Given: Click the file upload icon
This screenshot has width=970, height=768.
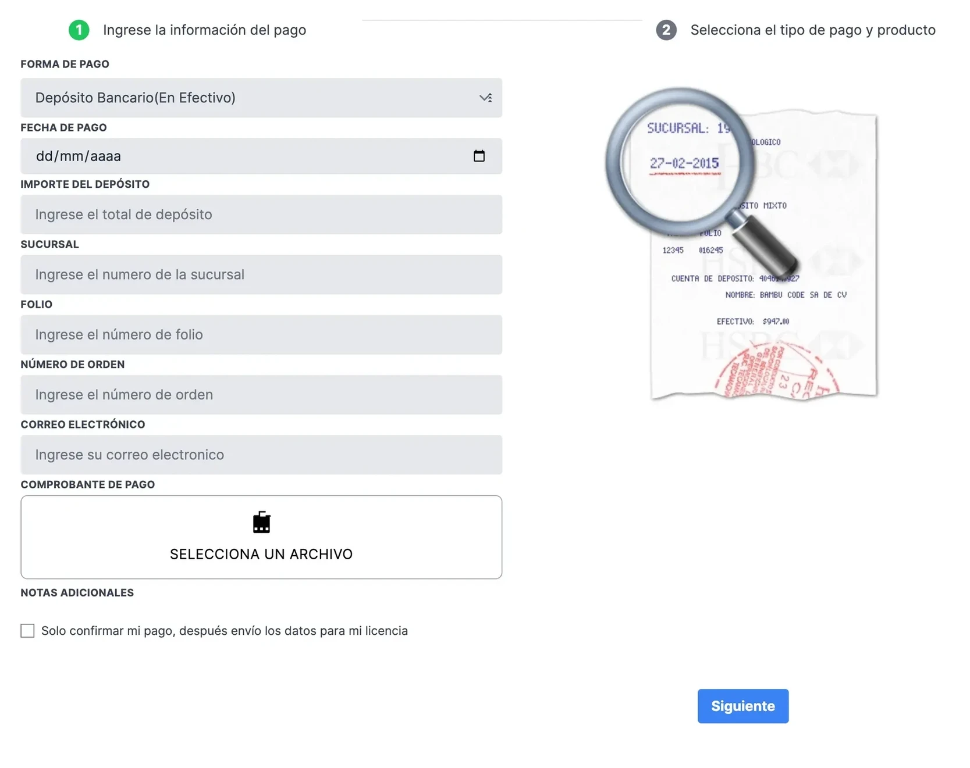Looking at the screenshot, I should 261,522.
